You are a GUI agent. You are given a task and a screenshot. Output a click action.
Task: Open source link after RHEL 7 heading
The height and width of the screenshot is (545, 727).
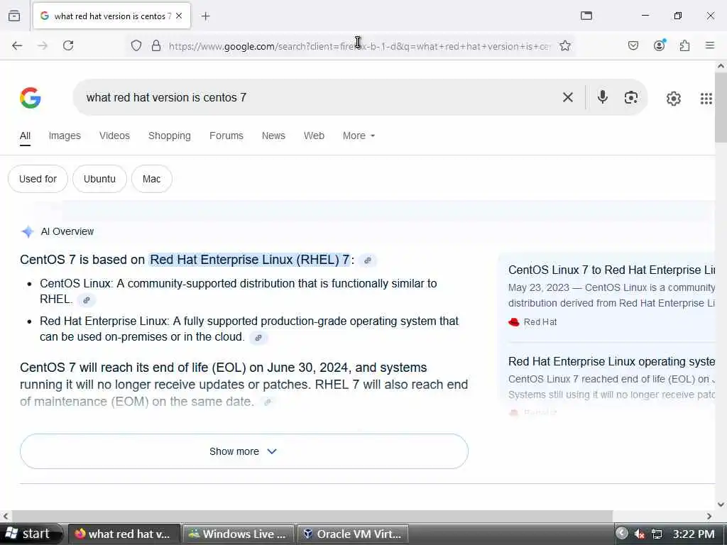click(x=368, y=260)
